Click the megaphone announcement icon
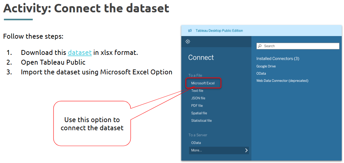Image resolution: width=344 pixels, height=163 pixels. [x=190, y=31]
